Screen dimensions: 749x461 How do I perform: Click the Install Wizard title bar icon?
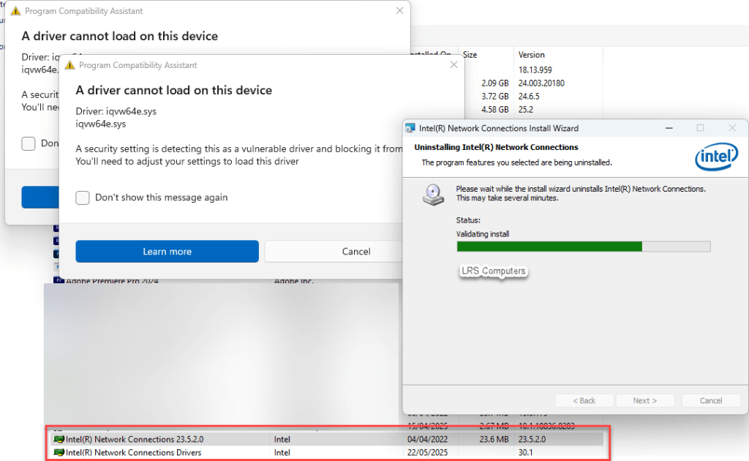coord(410,128)
